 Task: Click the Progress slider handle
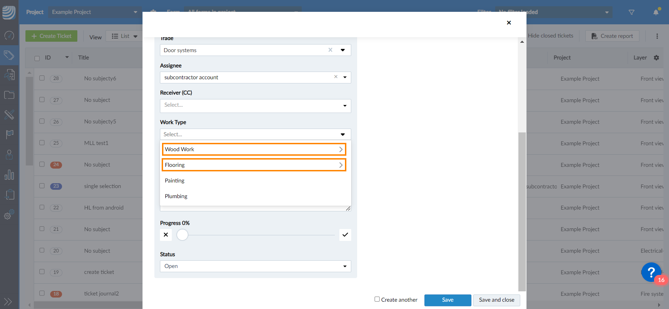[182, 235]
